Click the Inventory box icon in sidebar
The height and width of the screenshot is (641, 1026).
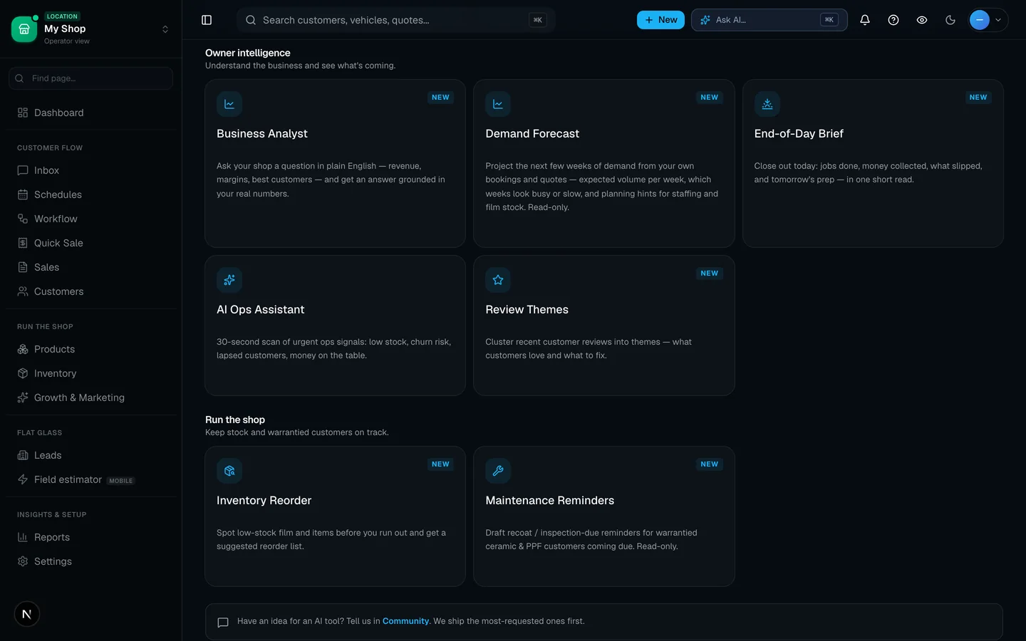[23, 373]
